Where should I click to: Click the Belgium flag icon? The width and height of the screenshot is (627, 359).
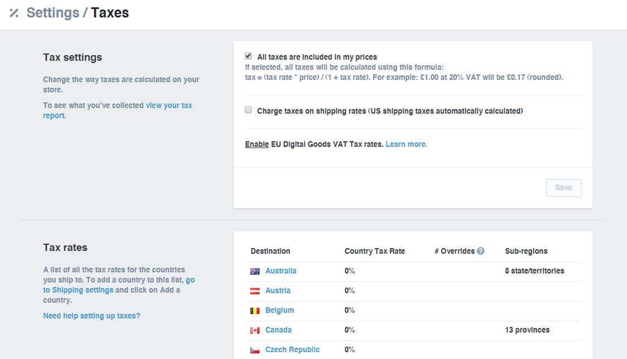click(x=254, y=310)
